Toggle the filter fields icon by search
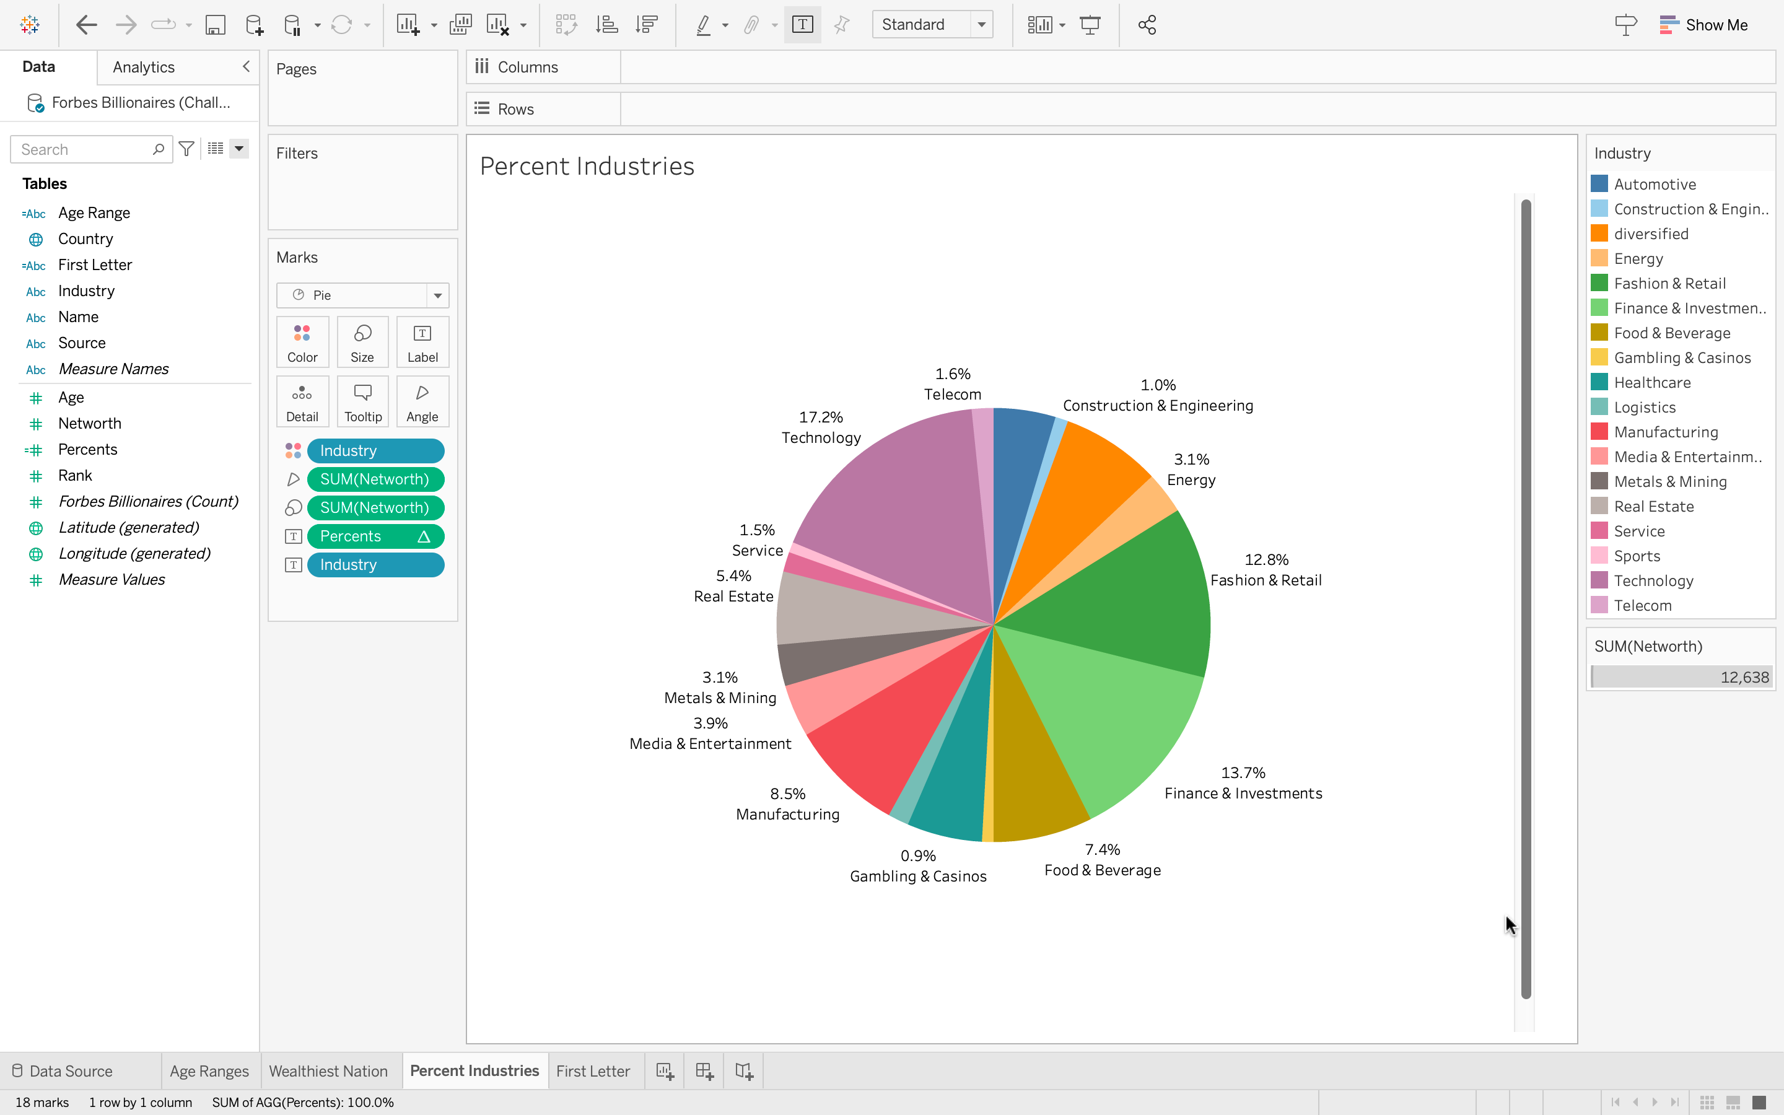 (186, 149)
